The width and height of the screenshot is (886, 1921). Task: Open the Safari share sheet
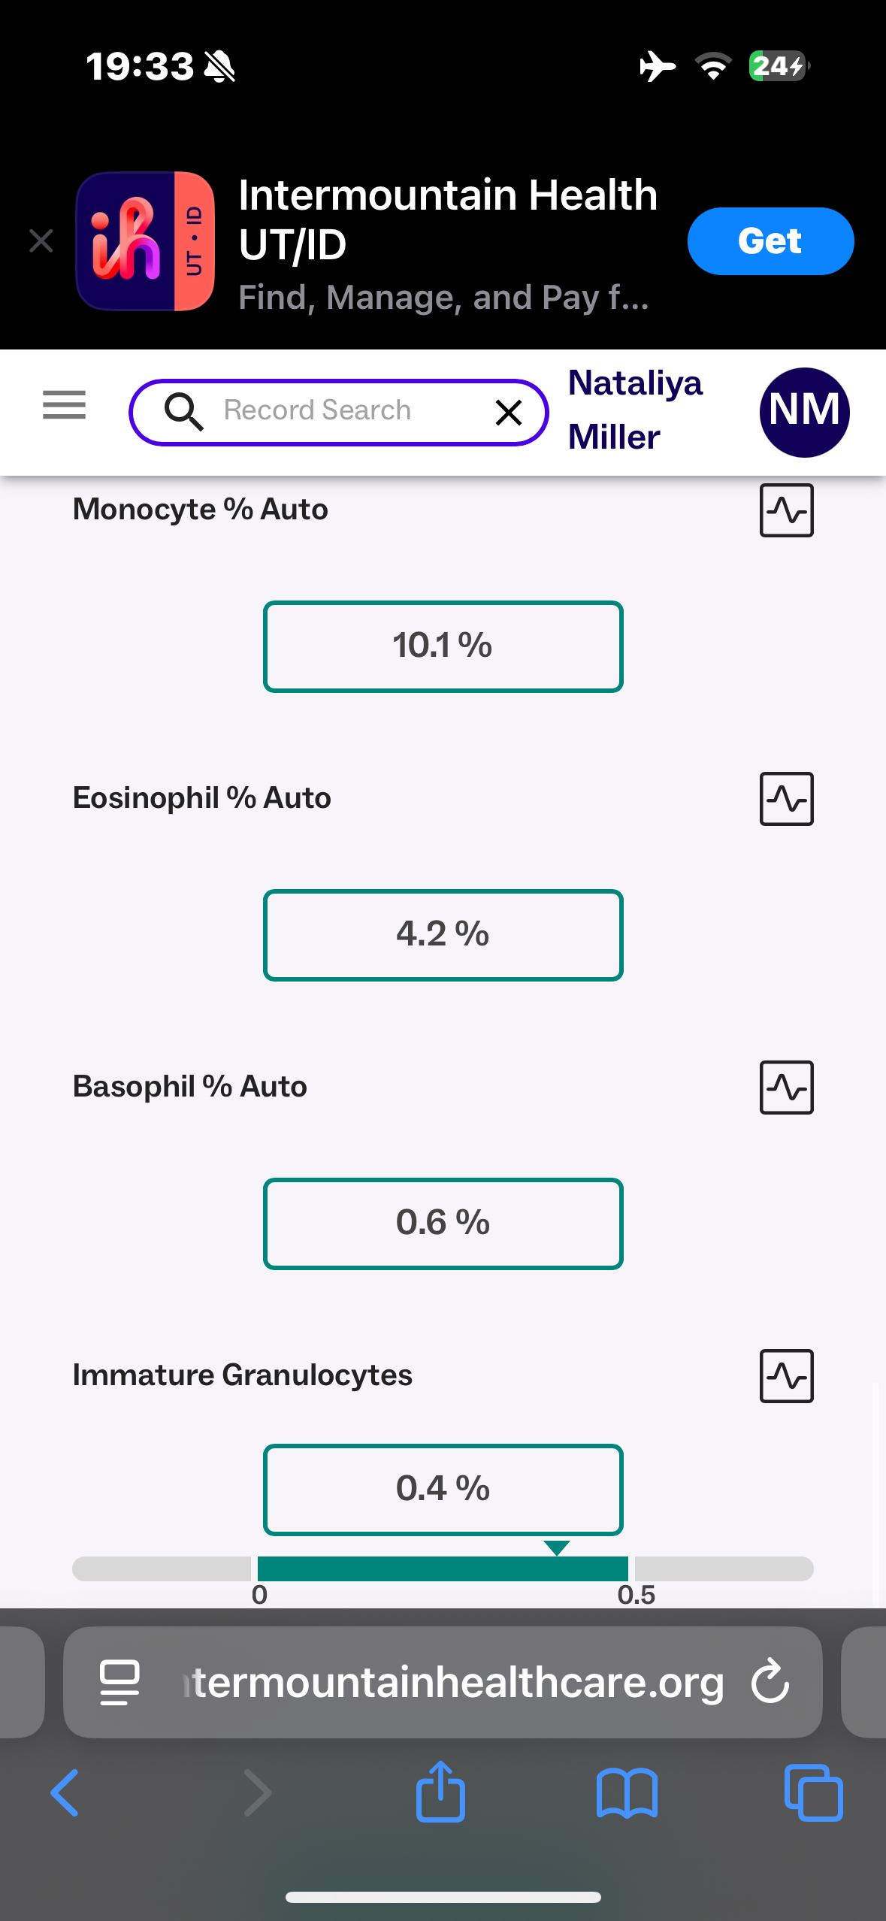tap(440, 1792)
